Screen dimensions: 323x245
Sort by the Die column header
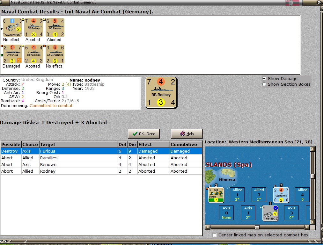(132, 144)
